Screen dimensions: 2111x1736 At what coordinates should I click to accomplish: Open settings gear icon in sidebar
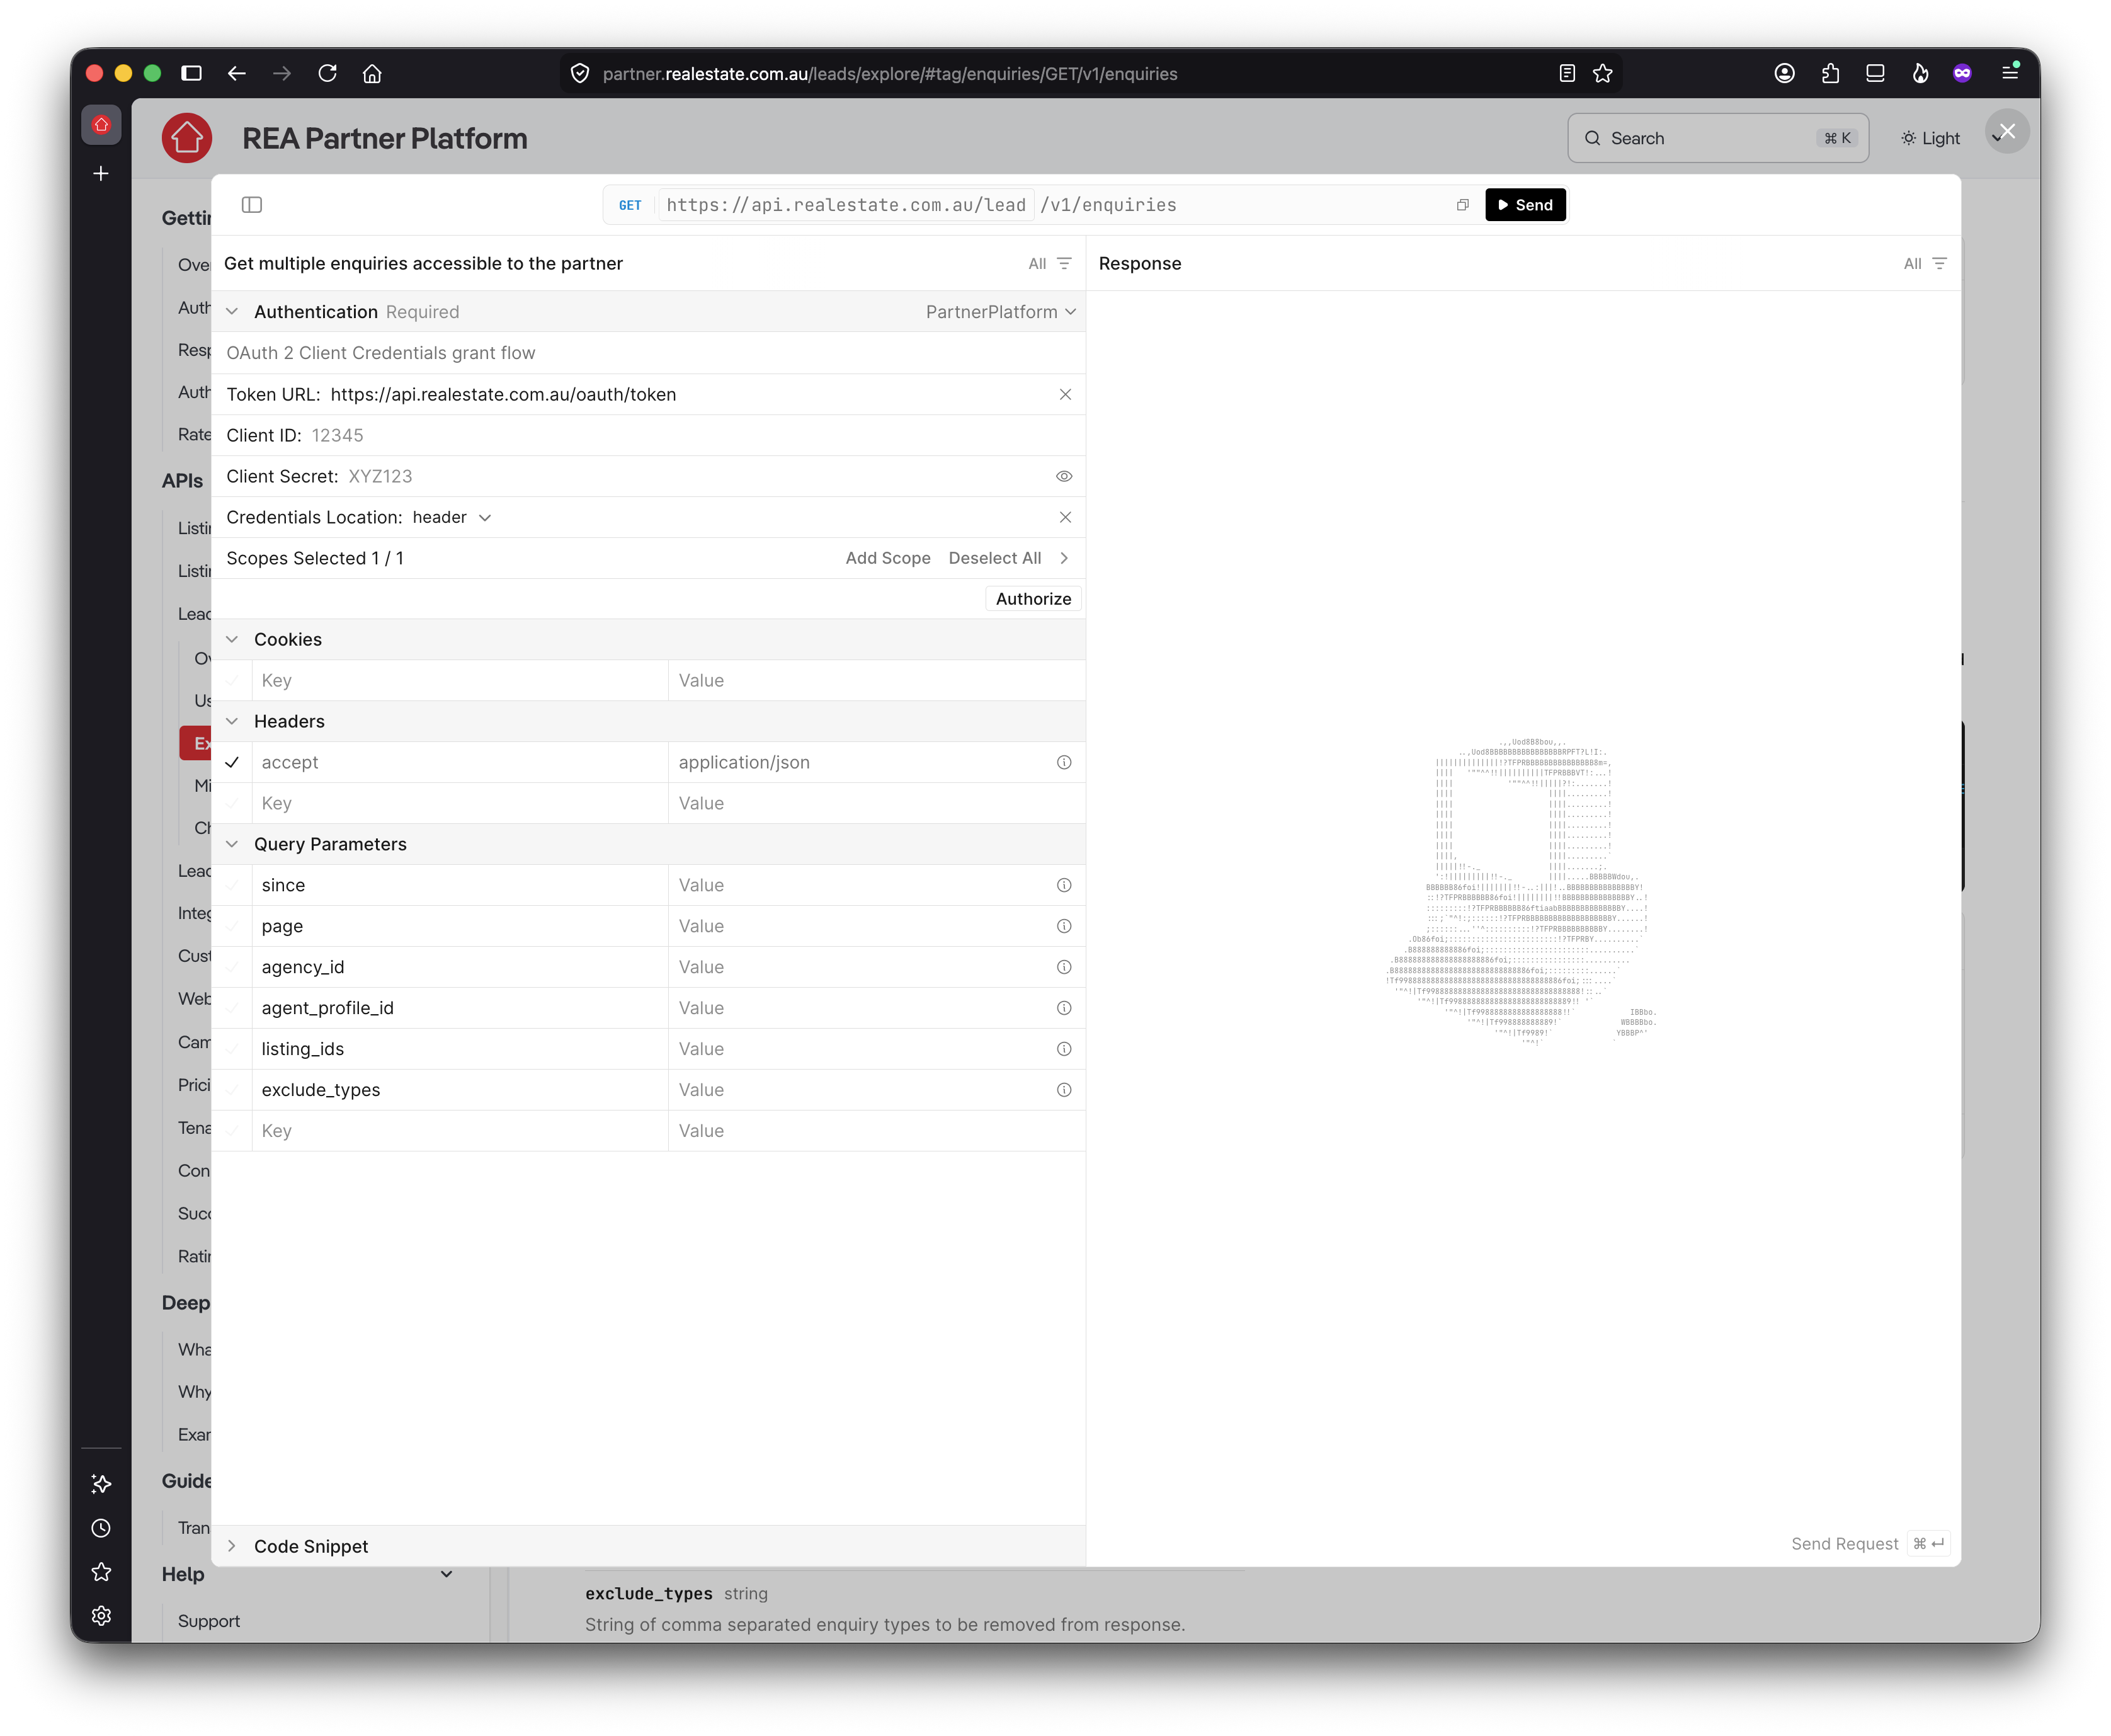[101, 1616]
